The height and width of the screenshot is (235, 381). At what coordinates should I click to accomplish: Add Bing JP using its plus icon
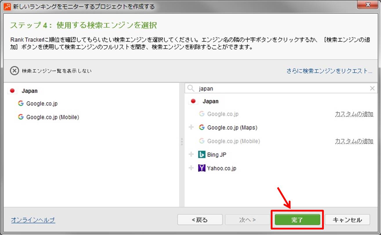(191, 154)
